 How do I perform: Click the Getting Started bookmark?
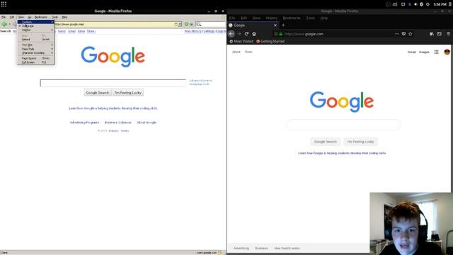pos(270,41)
